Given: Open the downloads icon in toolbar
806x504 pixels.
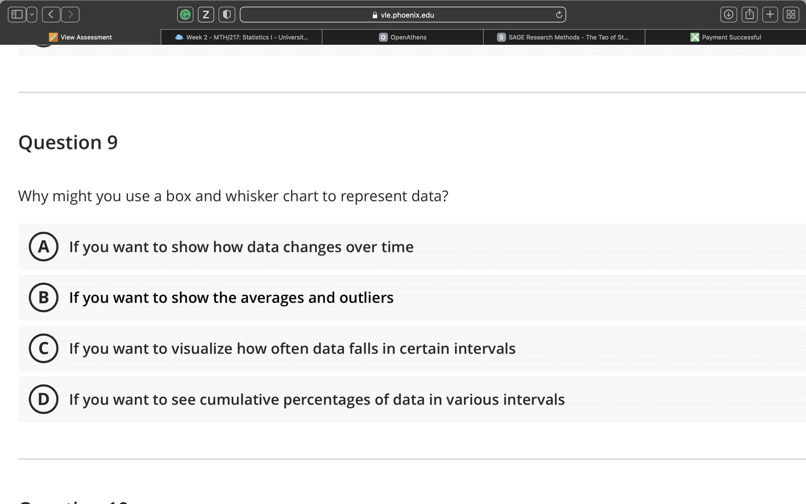Looking at the screenshot, I should (728, 15).
